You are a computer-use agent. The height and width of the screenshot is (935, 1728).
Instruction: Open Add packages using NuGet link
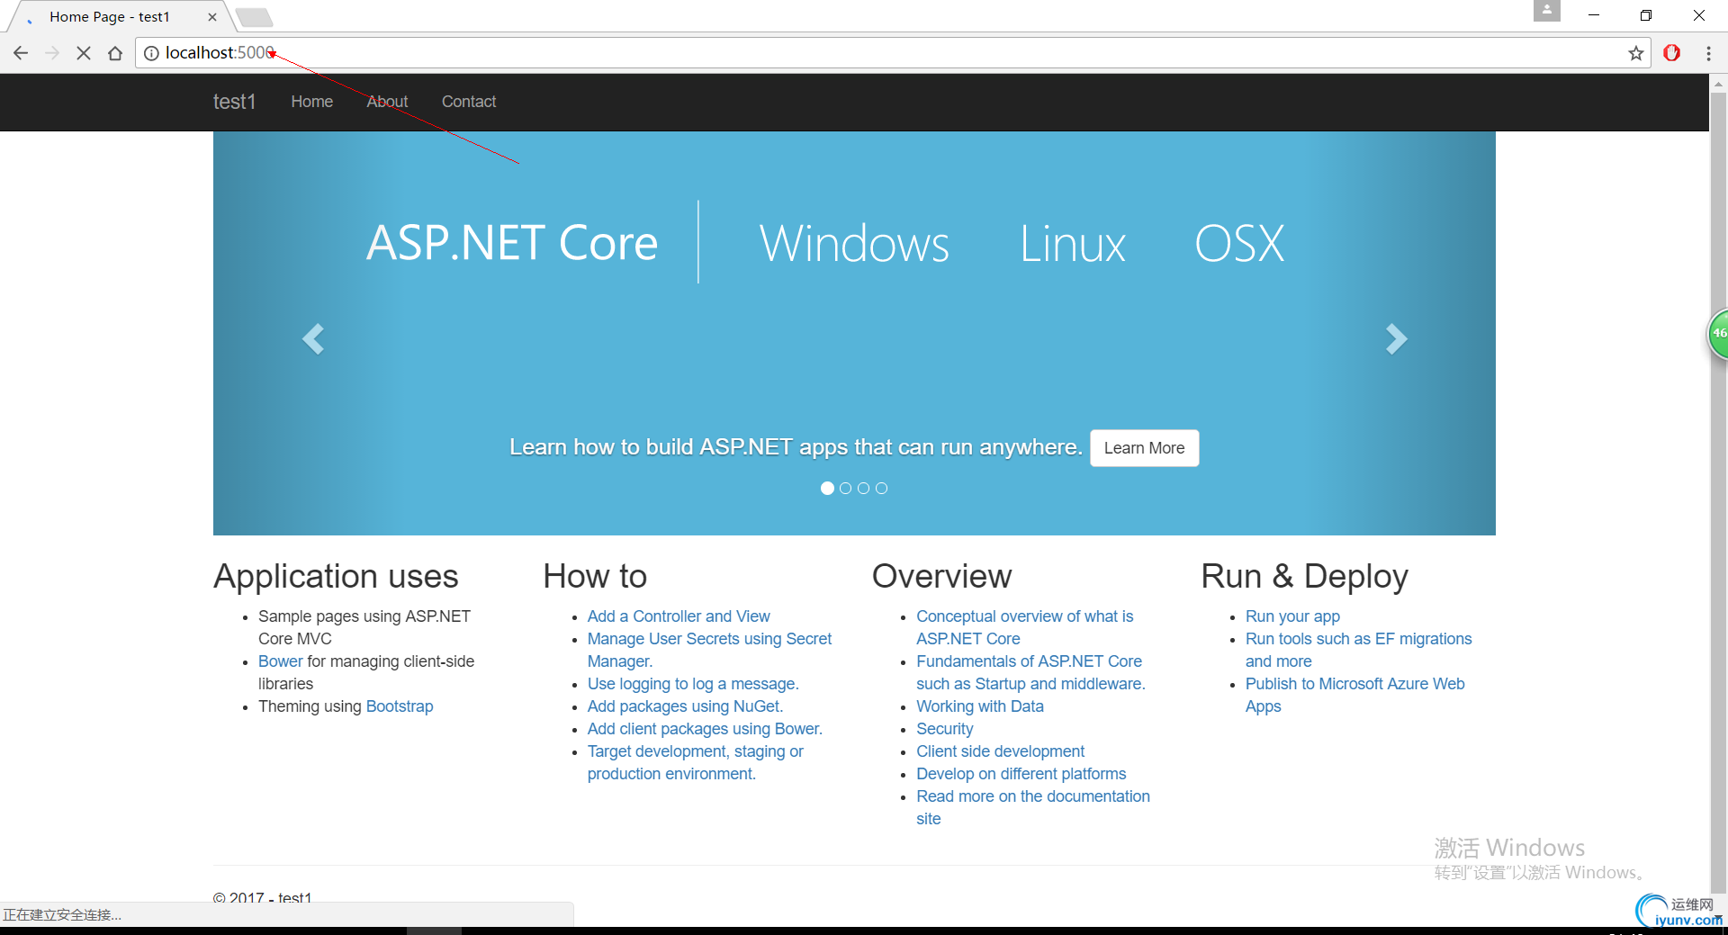[x=685, y=706]
